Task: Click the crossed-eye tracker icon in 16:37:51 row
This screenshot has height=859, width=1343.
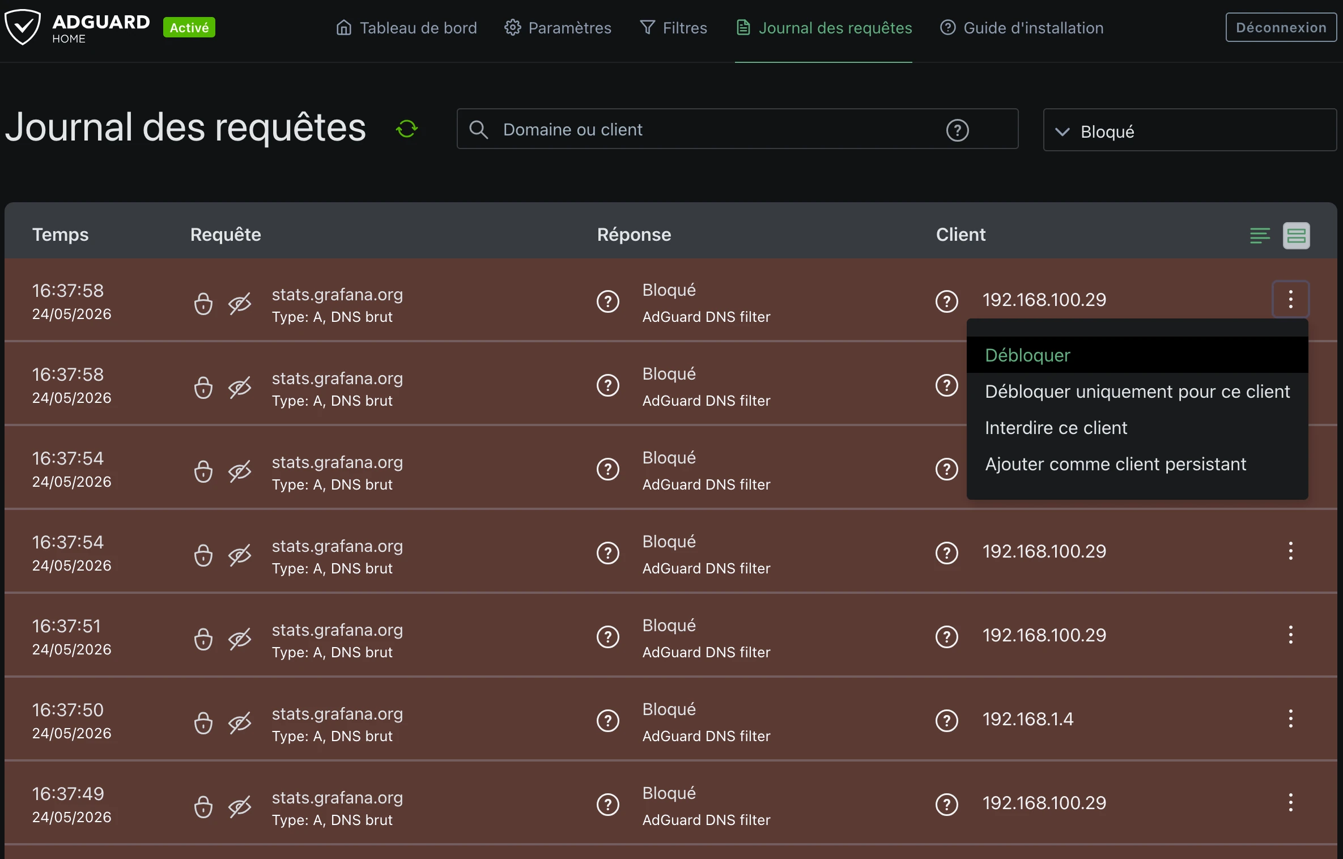Action: [x=240, y=639]
